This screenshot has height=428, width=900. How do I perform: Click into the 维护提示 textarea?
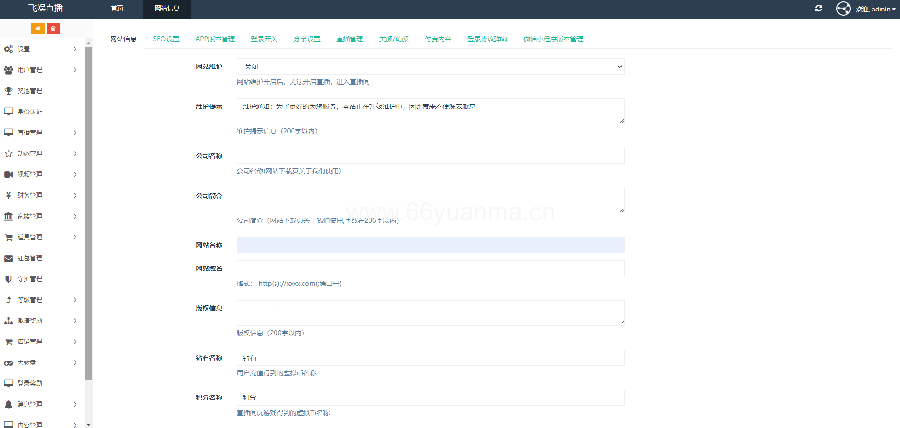pyautogui.click(x=430, y=111)
